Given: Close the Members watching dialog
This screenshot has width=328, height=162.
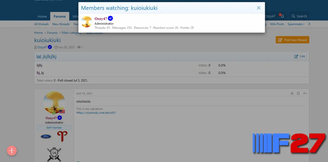Looking at the screenshot, I should tap(258, 8).
